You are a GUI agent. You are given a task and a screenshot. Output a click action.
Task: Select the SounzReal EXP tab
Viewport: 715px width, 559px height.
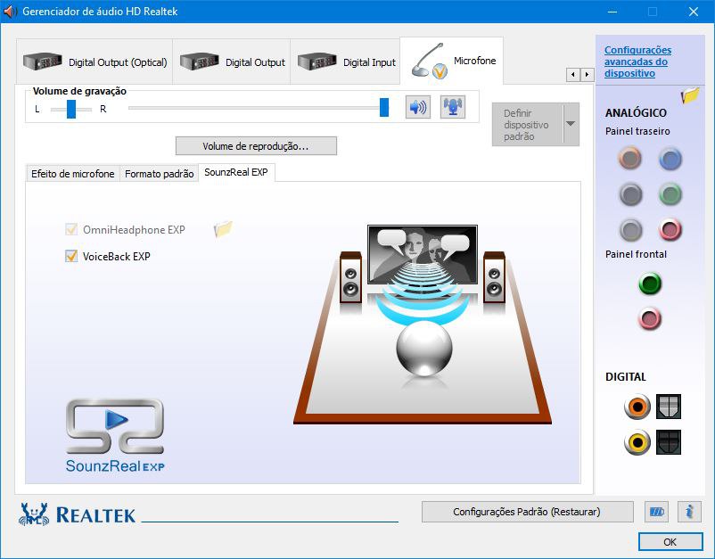click(236, 172)
